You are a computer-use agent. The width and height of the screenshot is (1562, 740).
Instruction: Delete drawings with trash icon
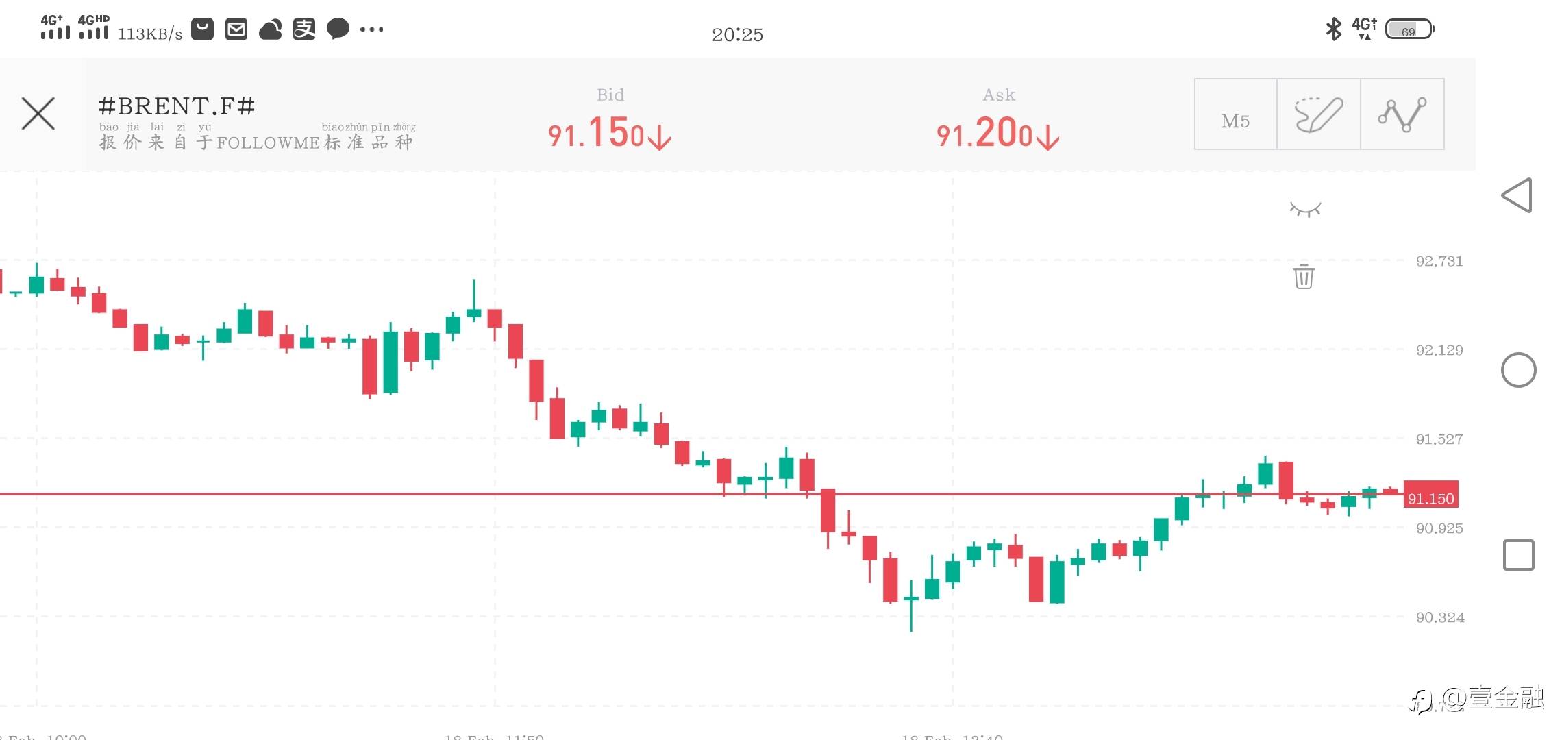[1304, 276]
